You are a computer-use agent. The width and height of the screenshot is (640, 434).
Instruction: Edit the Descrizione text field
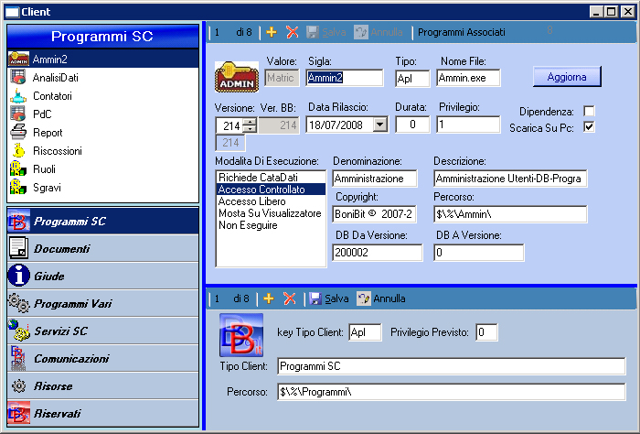(510, 179)
